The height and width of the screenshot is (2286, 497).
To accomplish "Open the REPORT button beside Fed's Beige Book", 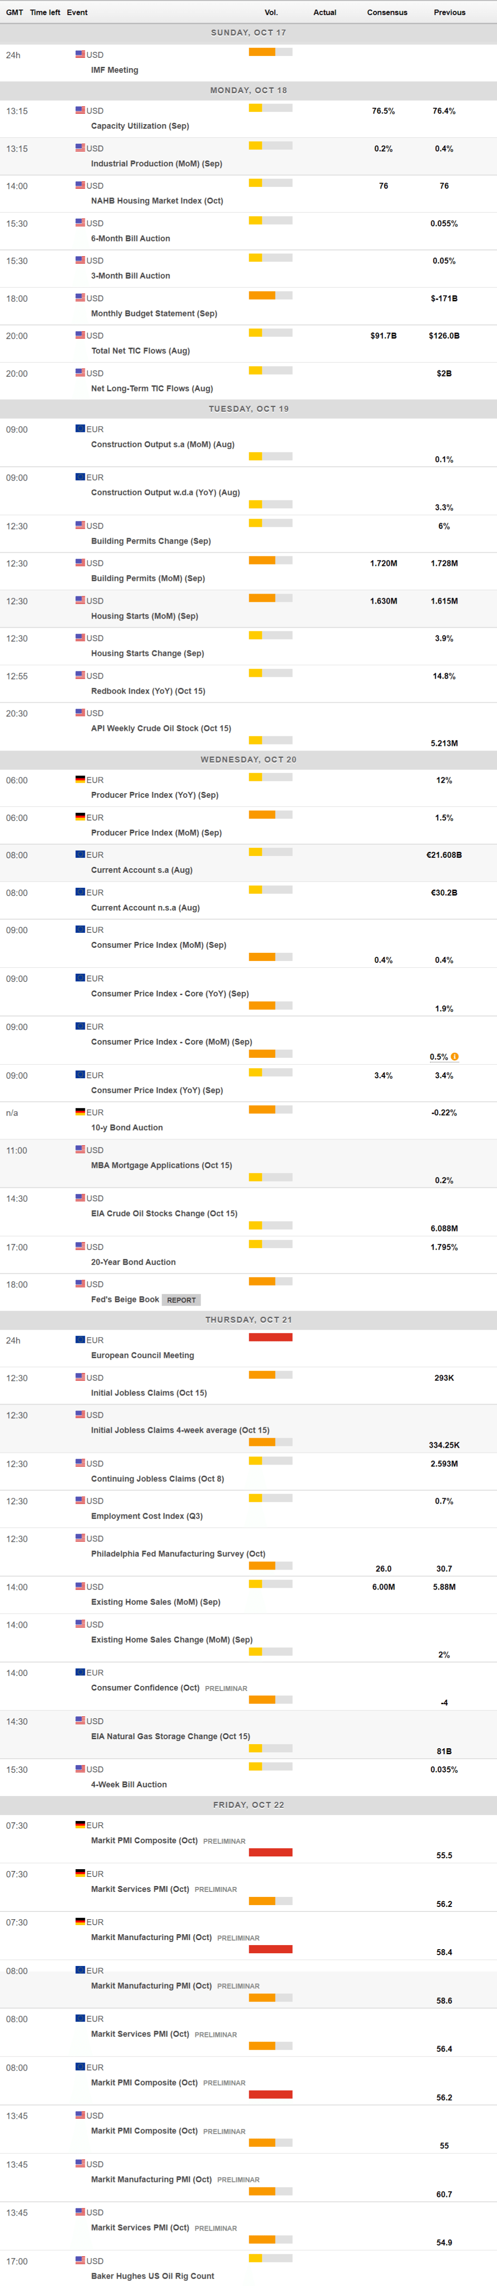I will [182, 1300].
